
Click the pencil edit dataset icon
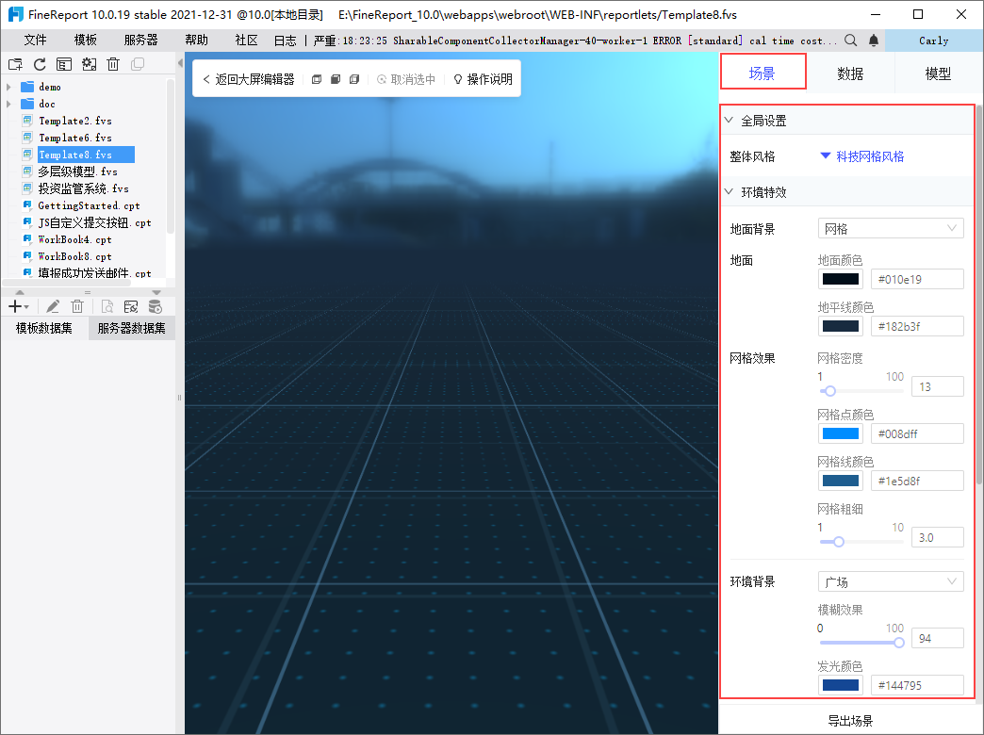[x=53, y=306]
